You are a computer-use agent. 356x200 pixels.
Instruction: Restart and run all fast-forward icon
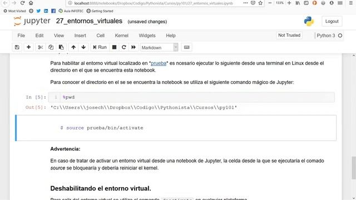[133, 47]
